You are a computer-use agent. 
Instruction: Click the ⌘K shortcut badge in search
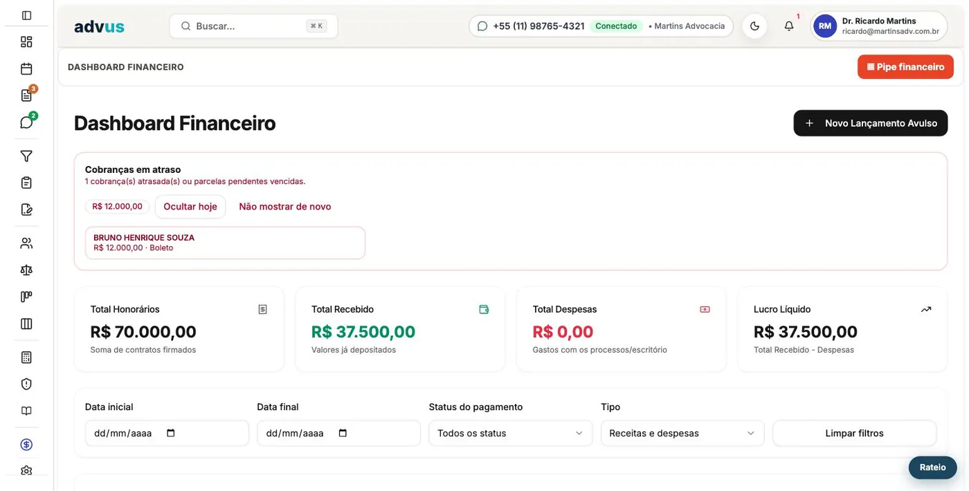[x=316, y=26]
